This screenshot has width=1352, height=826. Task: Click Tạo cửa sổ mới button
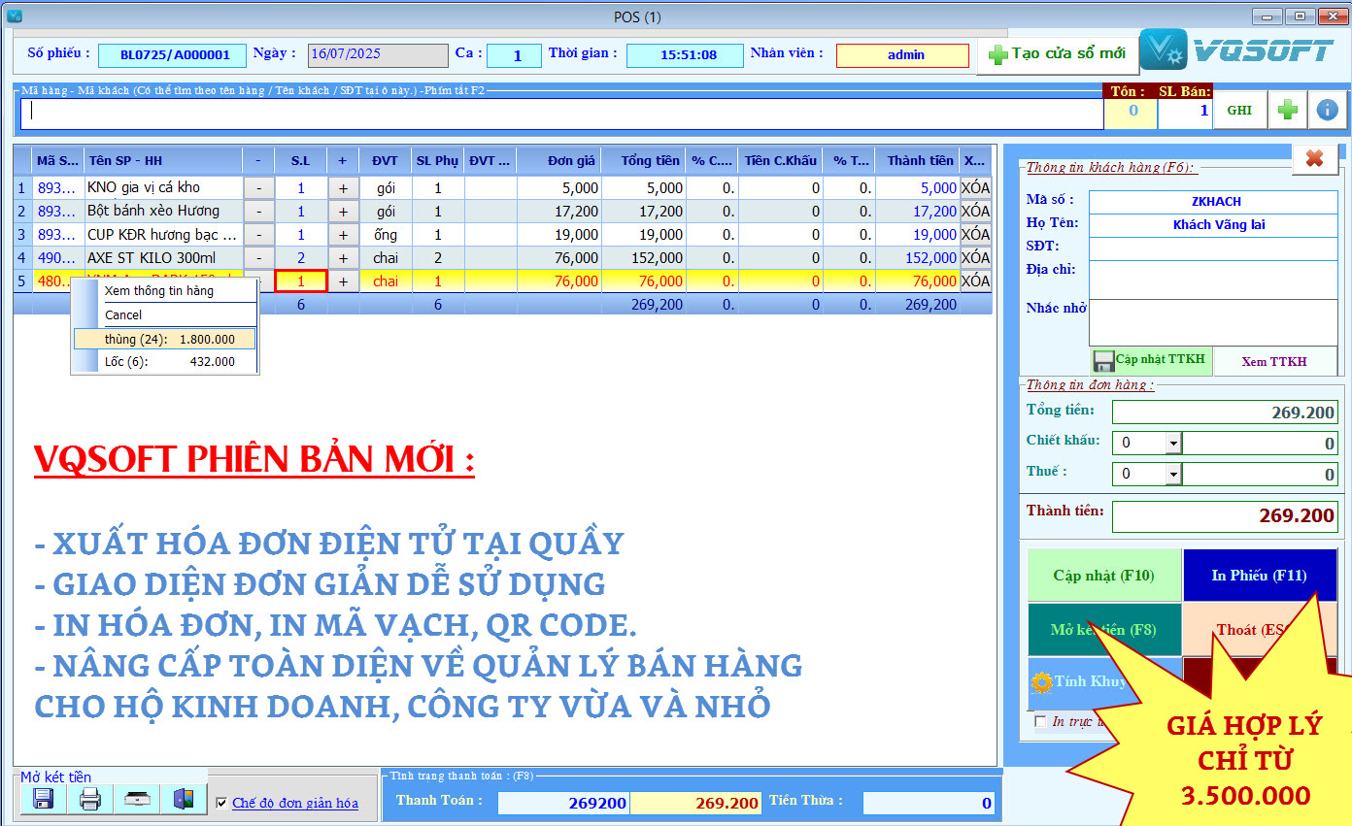tap(1057, 54)
